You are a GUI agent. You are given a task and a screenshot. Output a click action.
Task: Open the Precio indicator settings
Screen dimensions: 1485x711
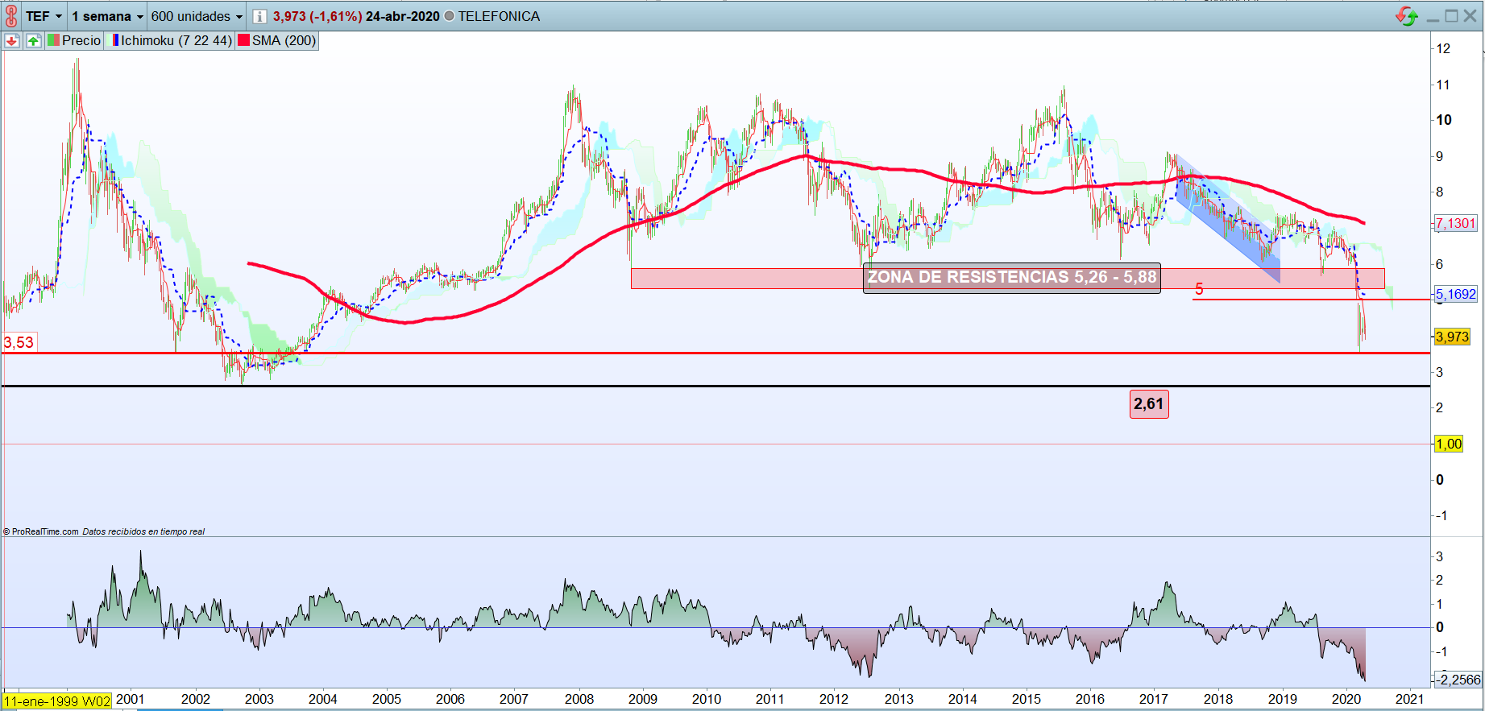tap(74, 40)
